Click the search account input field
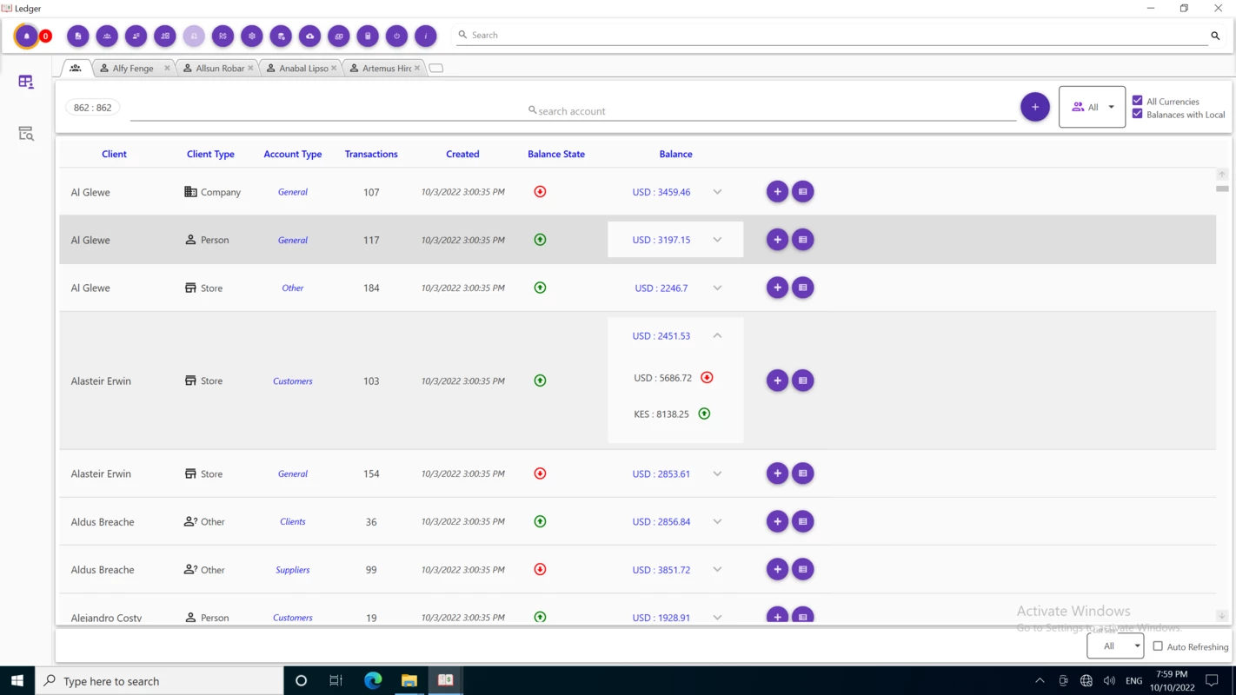This screenshot has width=1236, height=695. point(574,110)
